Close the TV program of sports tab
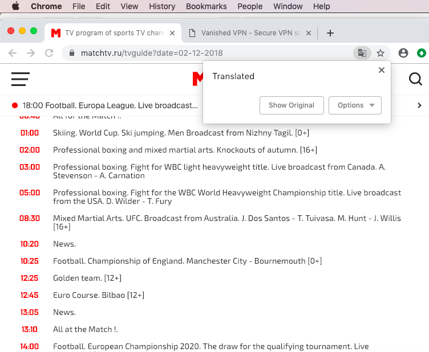This screenshot has height=352, width=429. 172,33
